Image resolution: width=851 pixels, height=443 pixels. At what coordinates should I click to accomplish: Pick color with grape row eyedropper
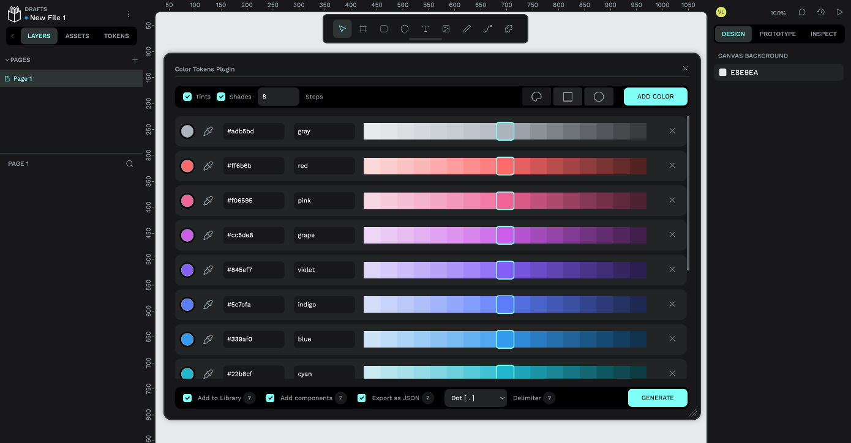coord(208,235)
